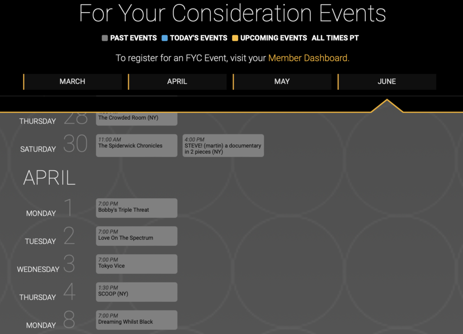
Task: Open the Tokyo Vice event card
Action: click(137, 264)
